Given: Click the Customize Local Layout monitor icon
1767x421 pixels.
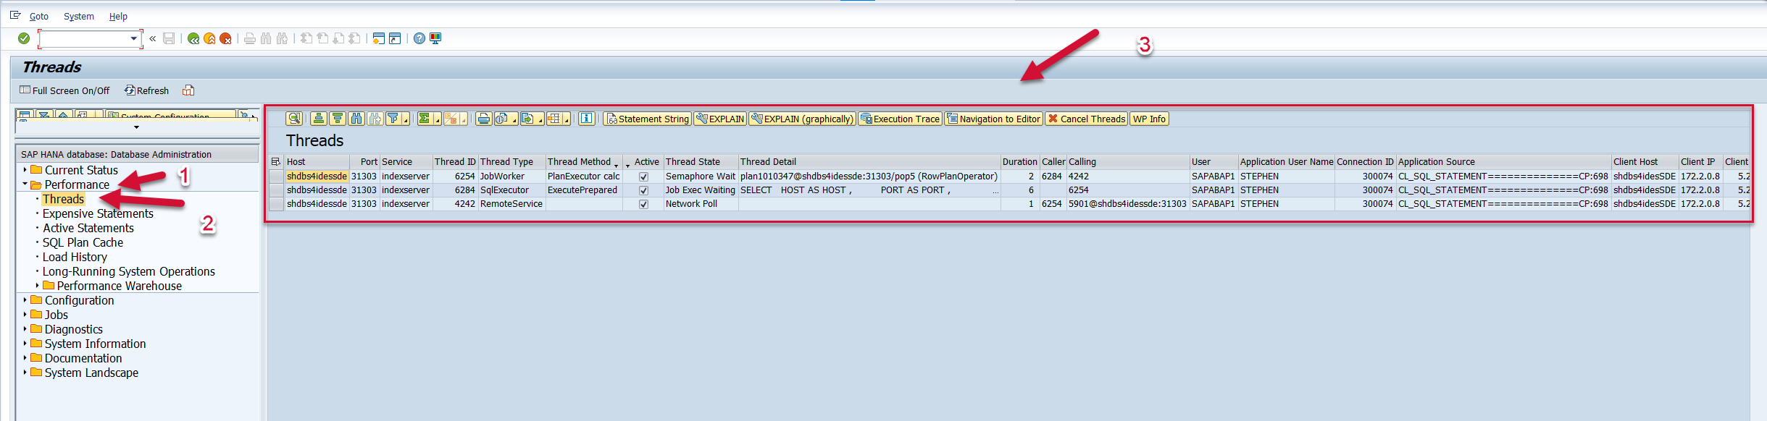Looking at the screenshot, I should pos(435,39).
